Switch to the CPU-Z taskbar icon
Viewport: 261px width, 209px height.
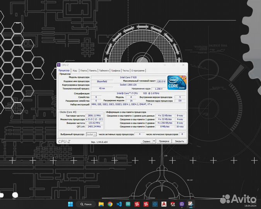click(x=182, y=204)
